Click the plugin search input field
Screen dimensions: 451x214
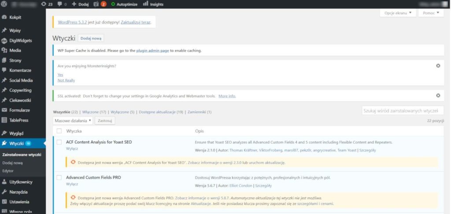(403, 111)
